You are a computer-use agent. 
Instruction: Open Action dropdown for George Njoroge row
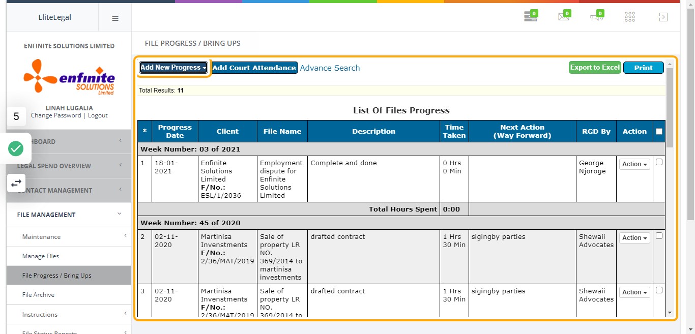click(x=634, y=164)
